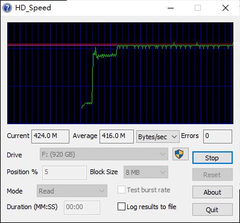240x223 pixels.
Task: Click the Drive label
Action: (x=14, y=155)
